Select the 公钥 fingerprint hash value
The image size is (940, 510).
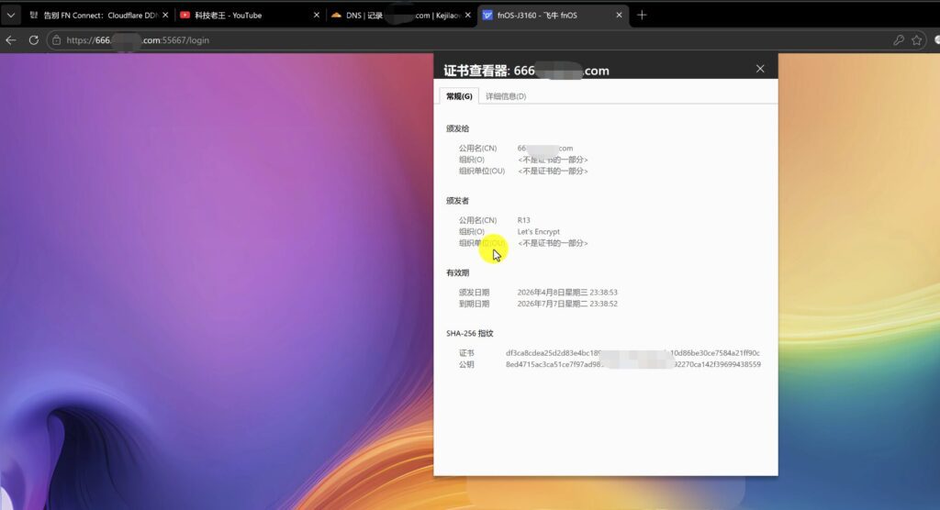click(633, 364)
